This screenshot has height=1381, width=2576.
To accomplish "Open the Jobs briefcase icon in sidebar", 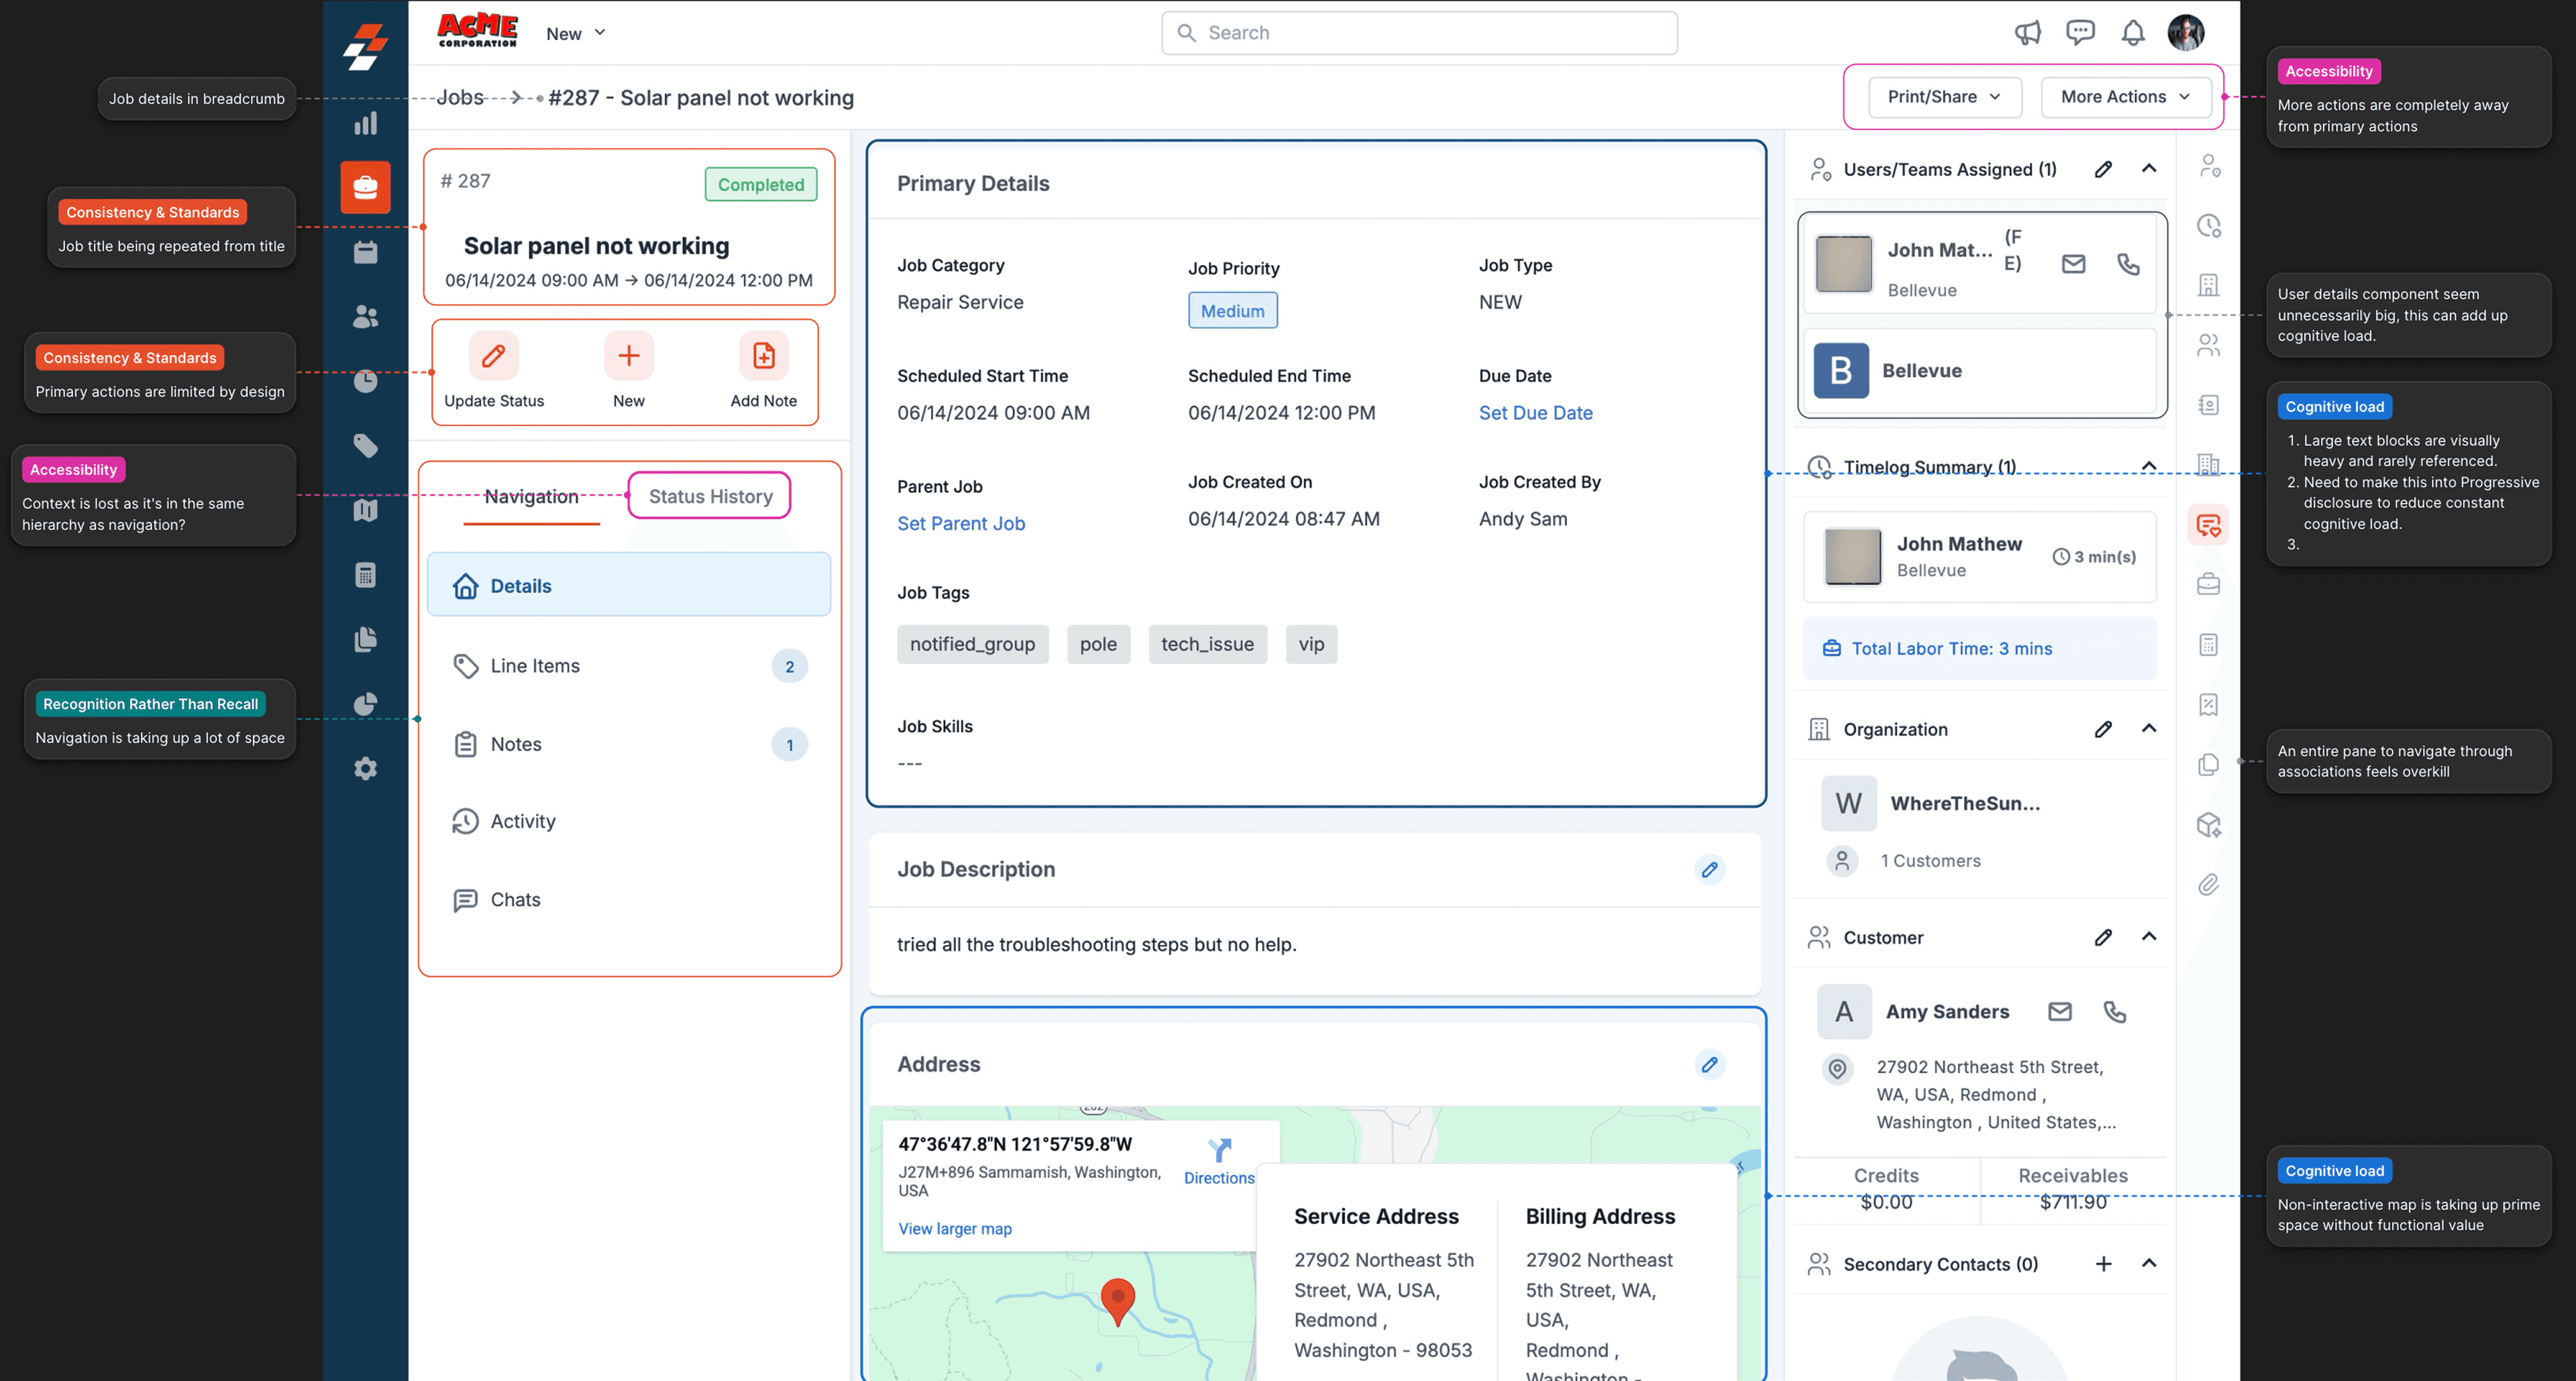I will (365, 187).
